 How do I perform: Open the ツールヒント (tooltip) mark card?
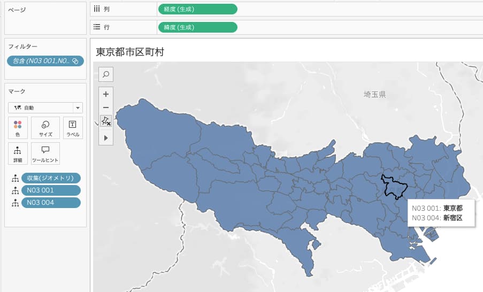(x=45, y=153)
